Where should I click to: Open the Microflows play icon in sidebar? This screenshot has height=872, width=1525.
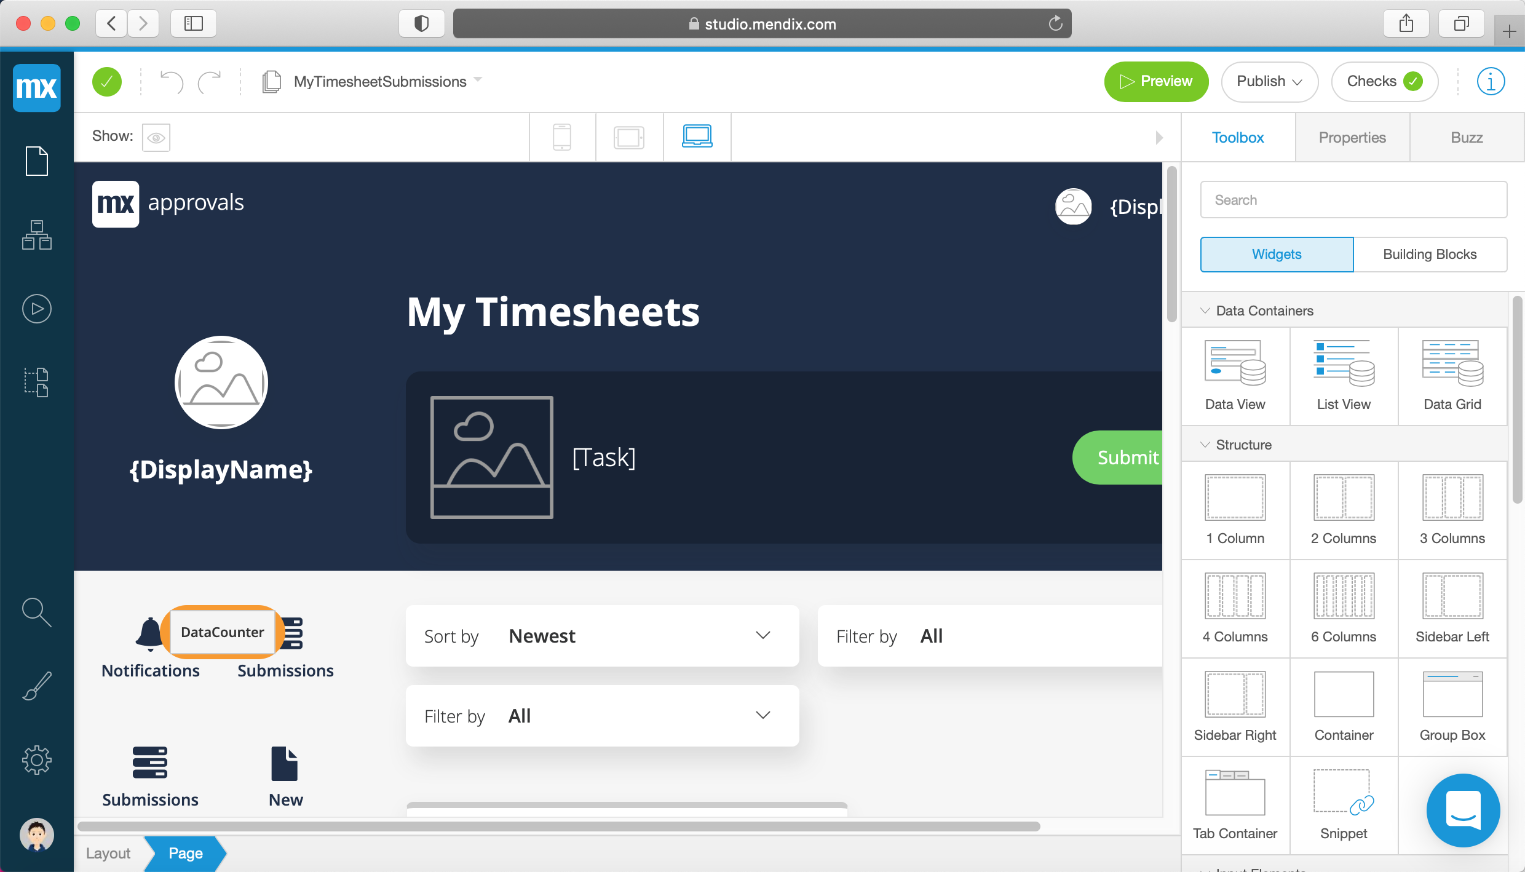pos(37,309)
